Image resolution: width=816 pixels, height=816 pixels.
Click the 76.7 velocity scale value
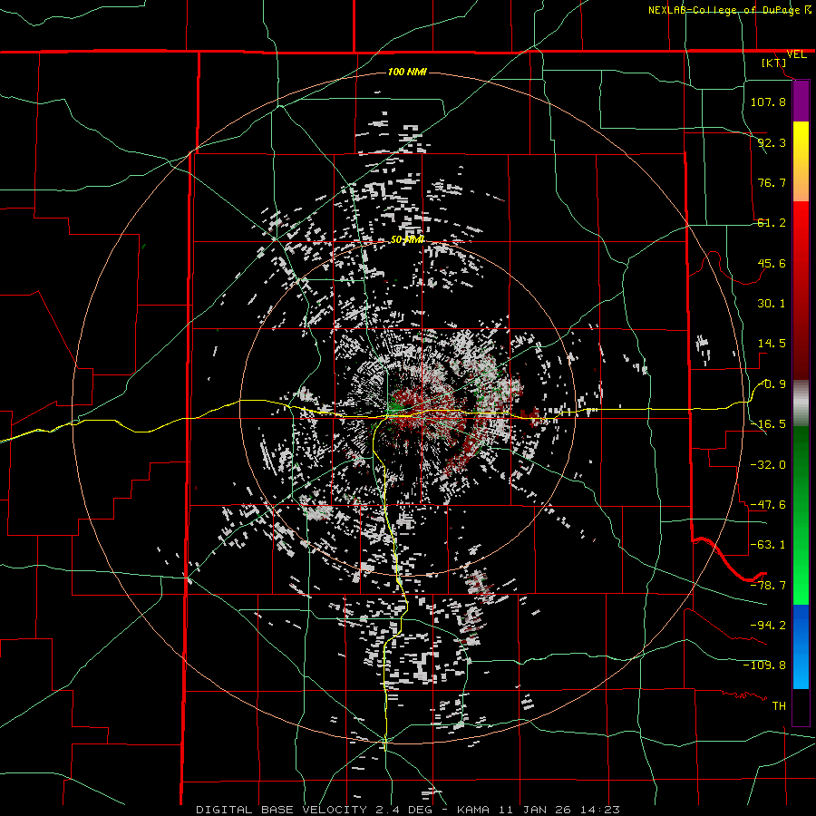click(x=772, y=182)
